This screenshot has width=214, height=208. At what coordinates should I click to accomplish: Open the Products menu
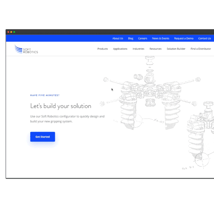click(102, 49)
